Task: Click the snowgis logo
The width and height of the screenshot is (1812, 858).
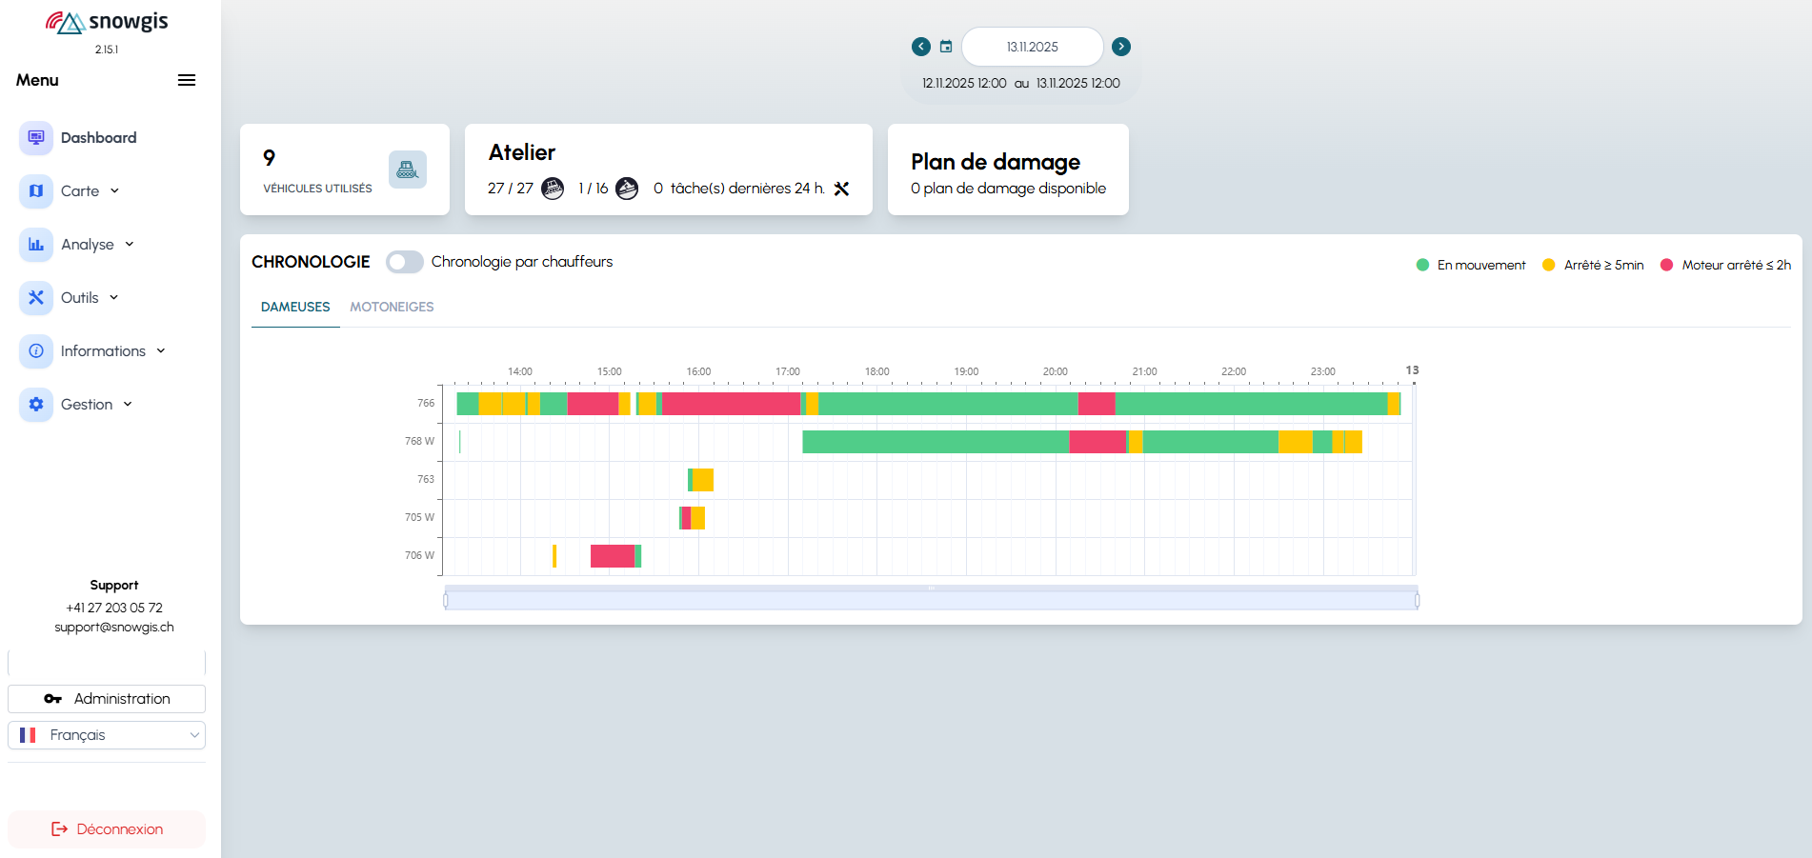Action: (107, 22)
